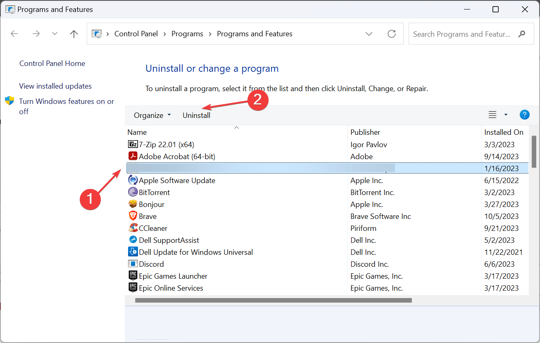This screenshot has height=343, width=540.
Task: Click the 11/22/2021 install date
Action: [x=503, y=252]
